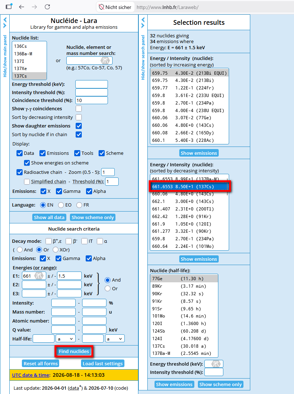The image size is (294, 394).
Task: Open the data link in Last update
Action: pos(74,388)
